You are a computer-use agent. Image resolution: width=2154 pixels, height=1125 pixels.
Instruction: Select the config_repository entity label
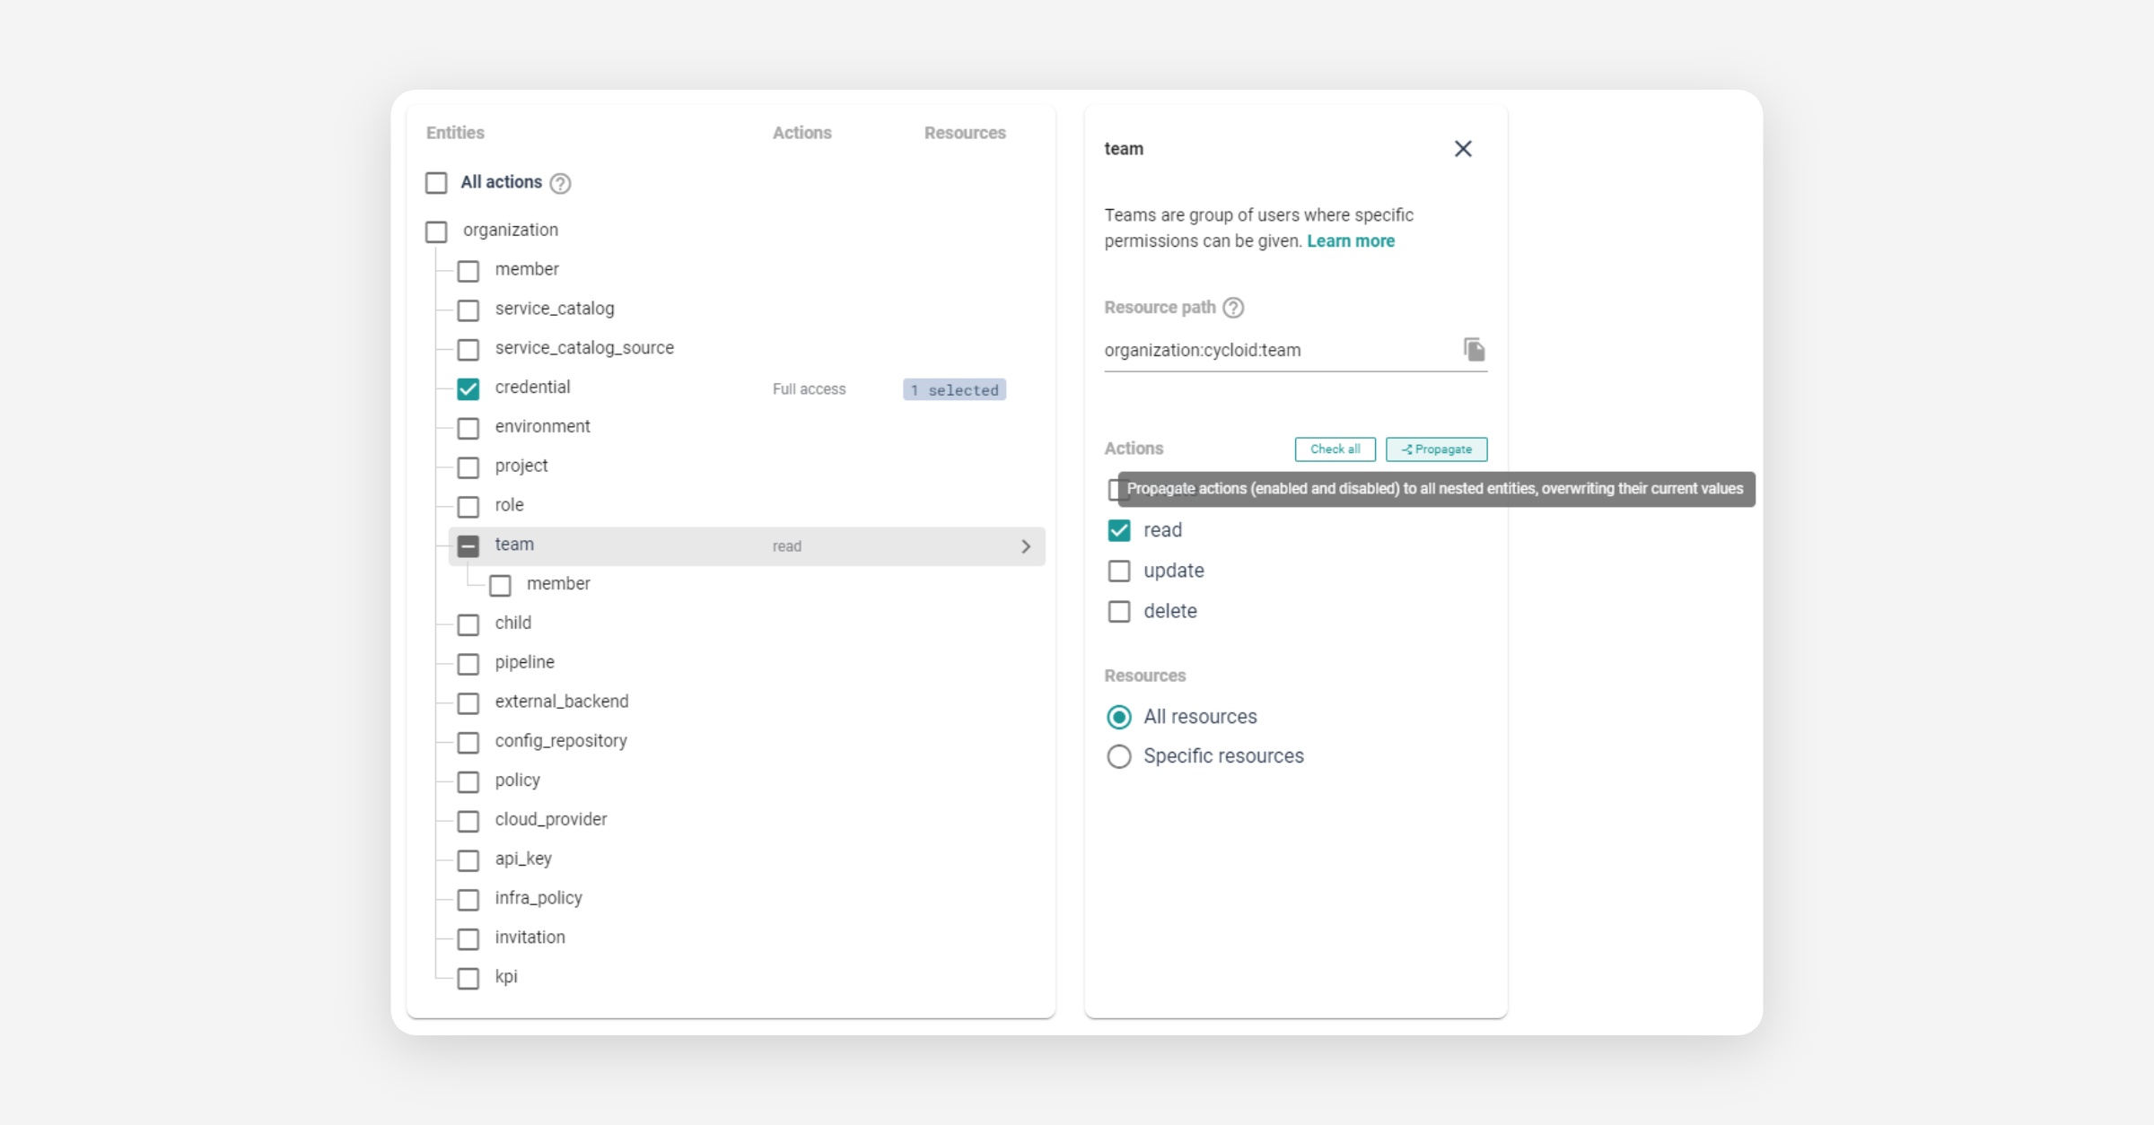coord(561,741)
